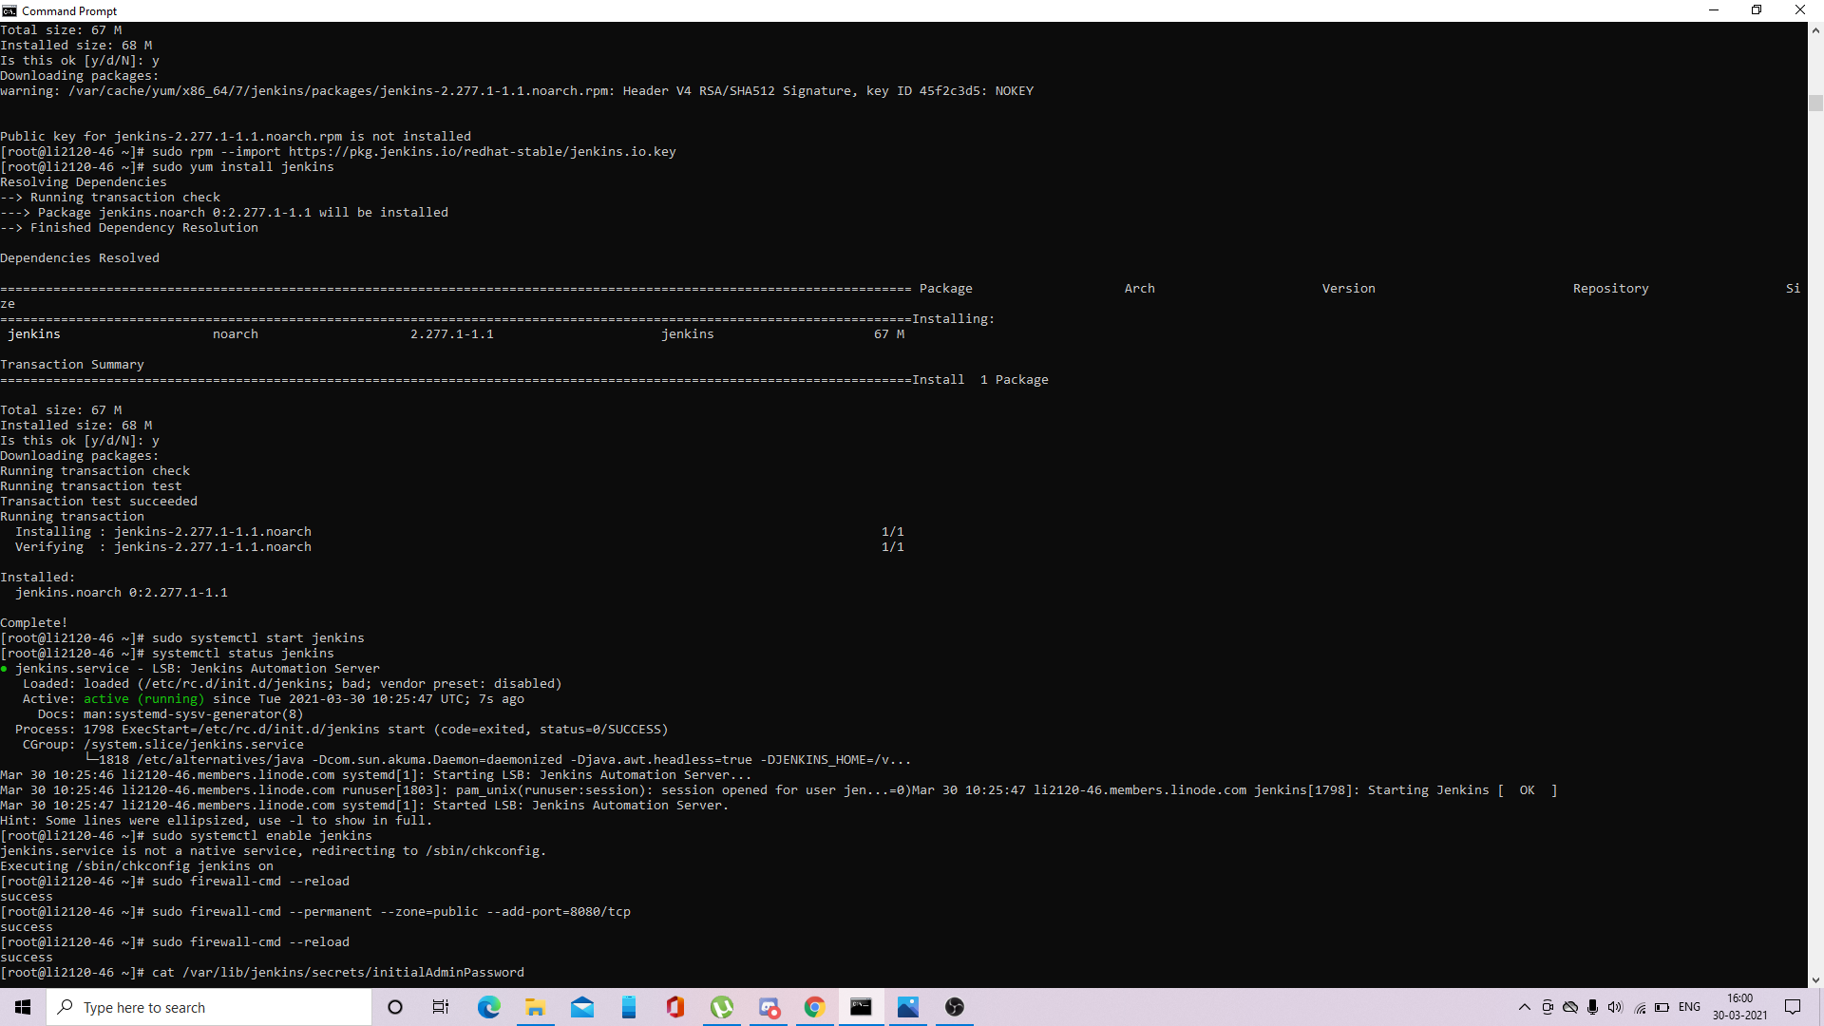
Task: Open the Office app icon
Action: pyautogui.click(x=675, y=1007)
